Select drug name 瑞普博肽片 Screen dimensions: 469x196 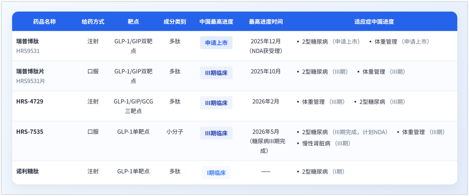click(x=30, y=71)
